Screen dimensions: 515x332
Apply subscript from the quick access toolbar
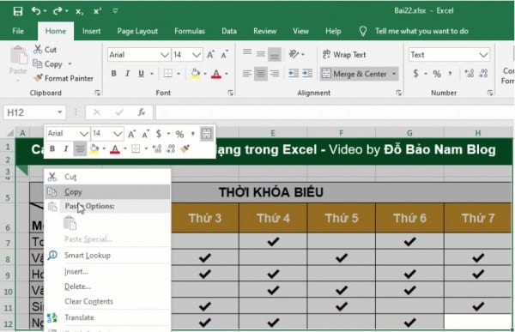79,11
